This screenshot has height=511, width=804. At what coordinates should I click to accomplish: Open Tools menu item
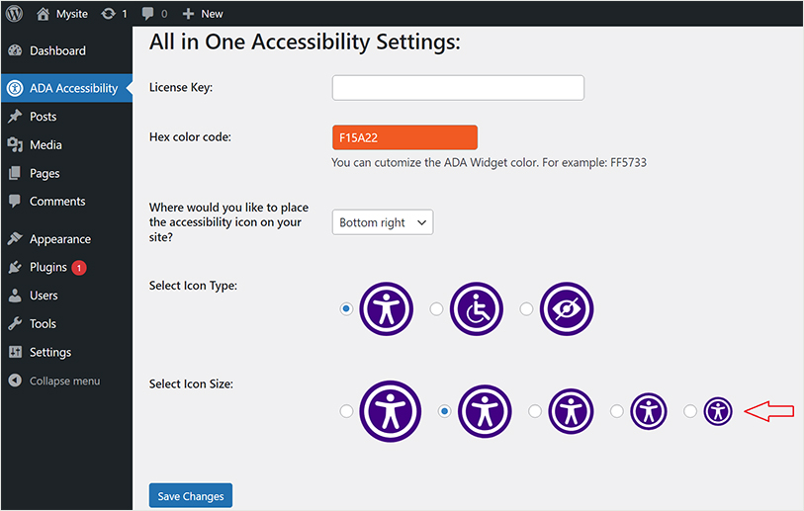coord(66,323)
